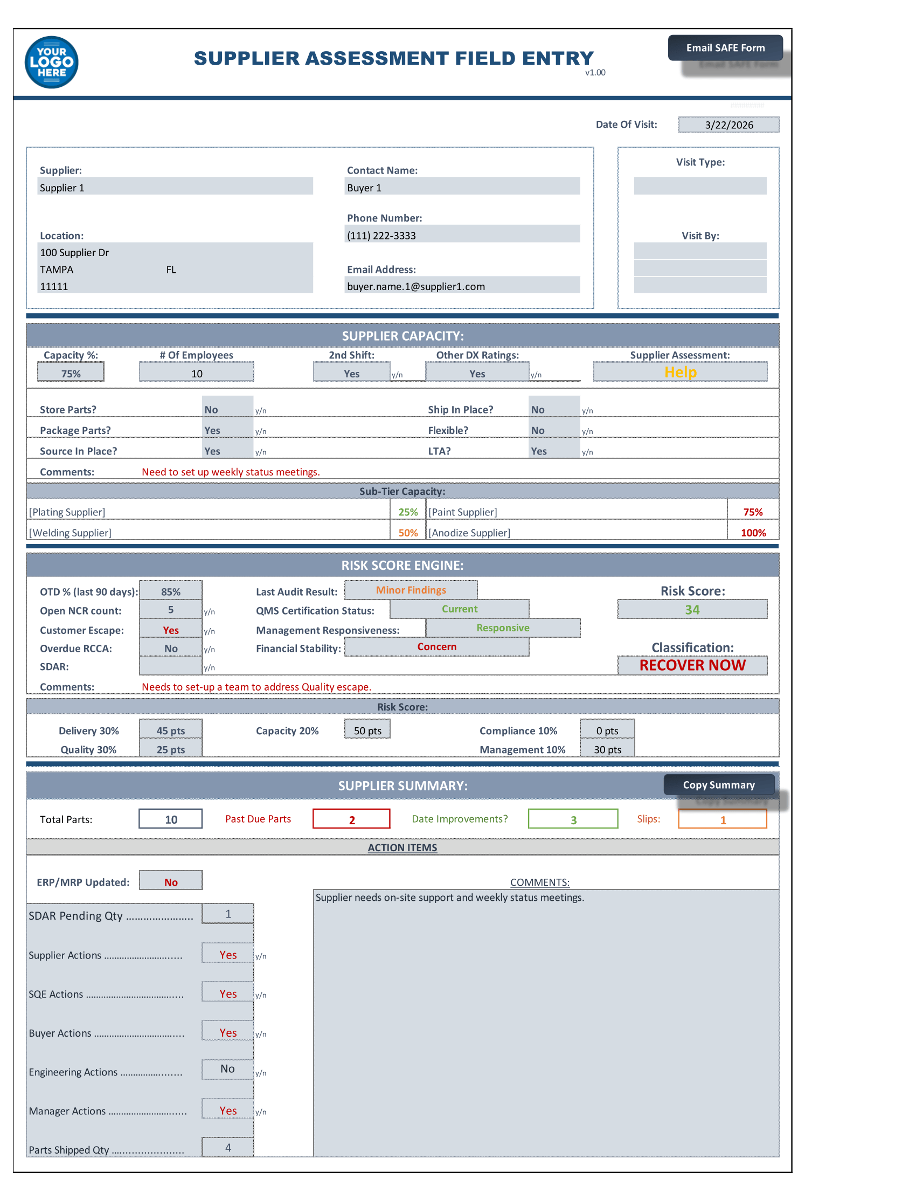
Task: Toggle the Customer Escape field to No
Action: (171, 629)
